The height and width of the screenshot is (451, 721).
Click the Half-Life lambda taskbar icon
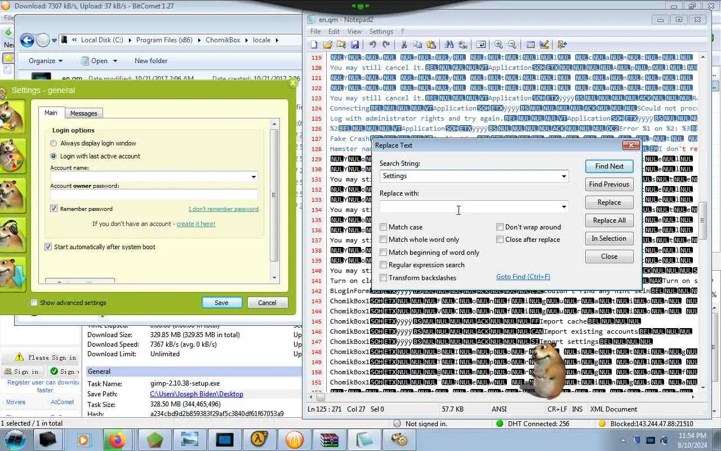click(x=259, y=440)
